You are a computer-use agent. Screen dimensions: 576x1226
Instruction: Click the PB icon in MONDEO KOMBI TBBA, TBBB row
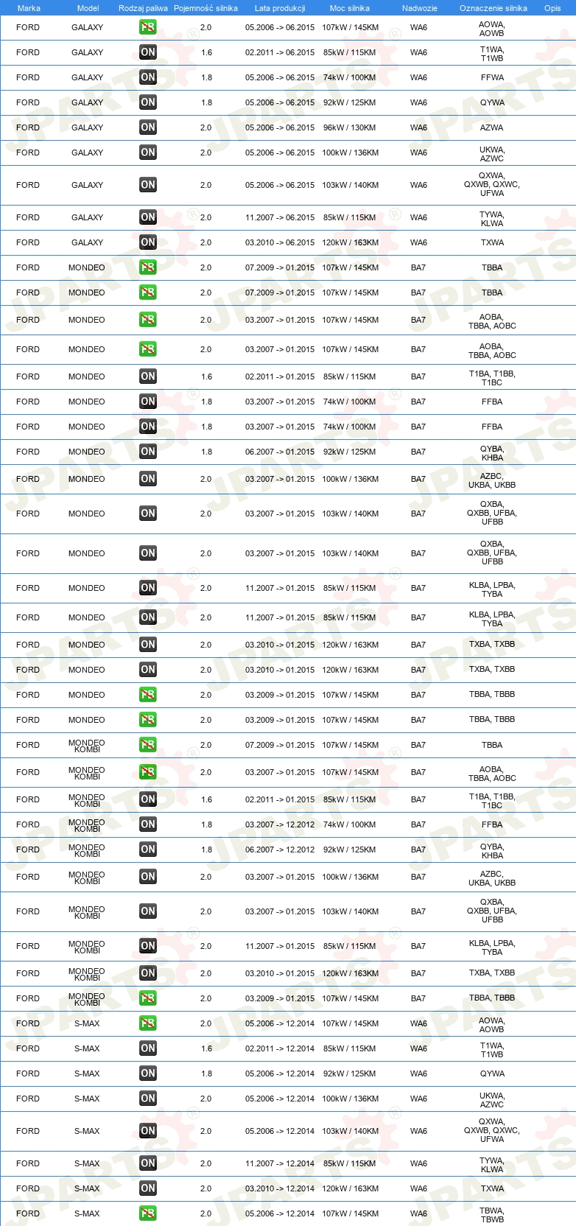pos(148,998)
